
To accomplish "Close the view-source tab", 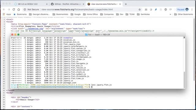I will pyautogui.click(x=120, y=4).
